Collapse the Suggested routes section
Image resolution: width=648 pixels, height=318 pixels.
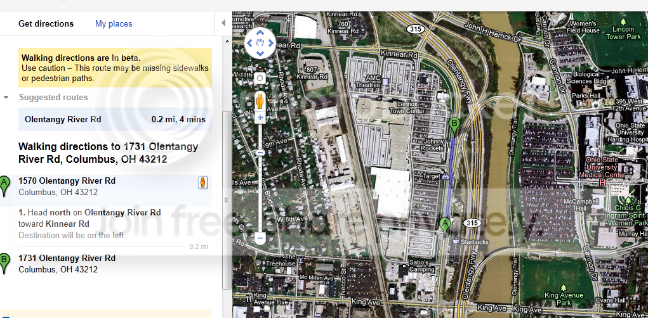6,98
